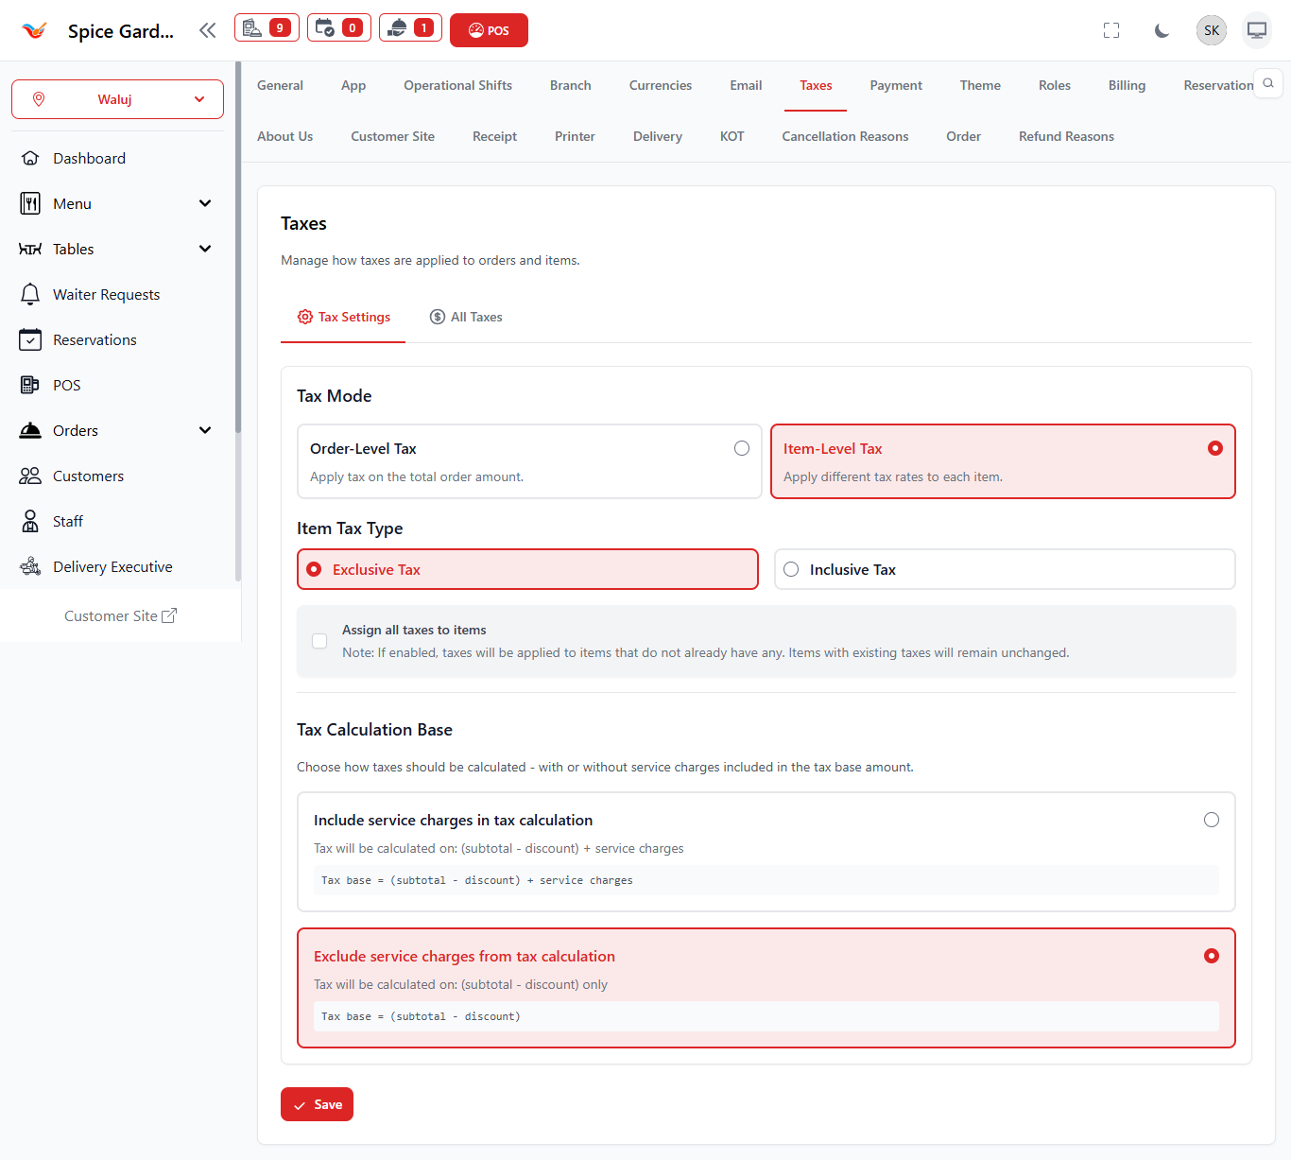The width and height of the screenshot is (1291, 1160).
Task: Click the monitor display icon
Action: (x=1256, y=30)
